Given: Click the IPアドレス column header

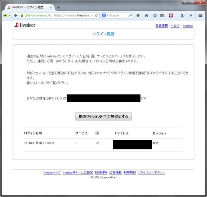Looking at the screenshot, I should [x=122, y=133].
